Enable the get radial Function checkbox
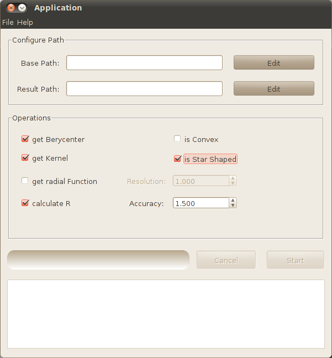The width and height of the screenshot is (332, 358). 25,181
